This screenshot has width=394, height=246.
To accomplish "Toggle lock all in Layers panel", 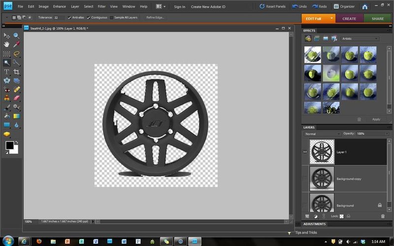I will pos(348,216).
